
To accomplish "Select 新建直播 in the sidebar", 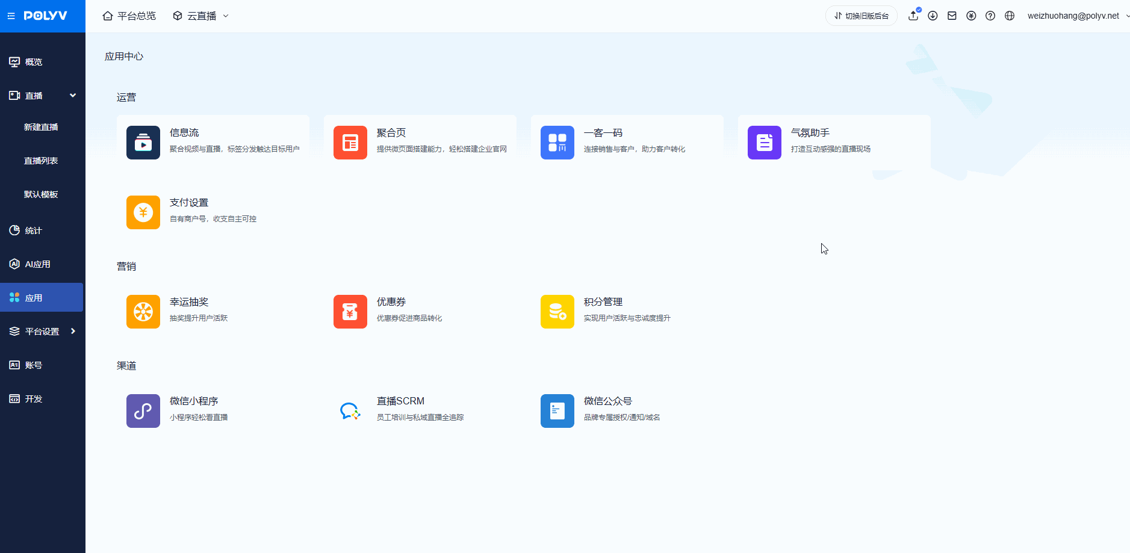I will 41,127.
